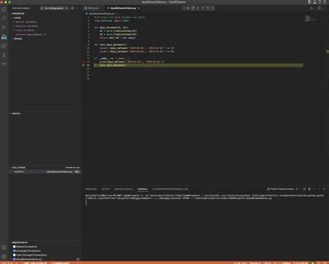Kill terminal with trash icon
This screenshot has width=329, height=264.
pyautogui.click(x=310, y=189)
